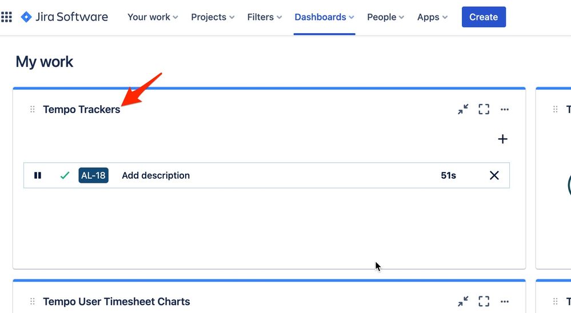
Task: Add a new tracker with plus icon
Action: [x=502, y=139]
